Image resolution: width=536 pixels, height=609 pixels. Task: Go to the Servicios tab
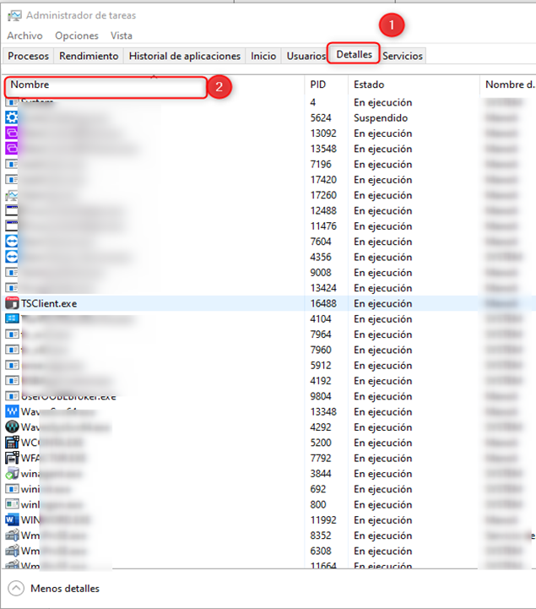(403, 56)
